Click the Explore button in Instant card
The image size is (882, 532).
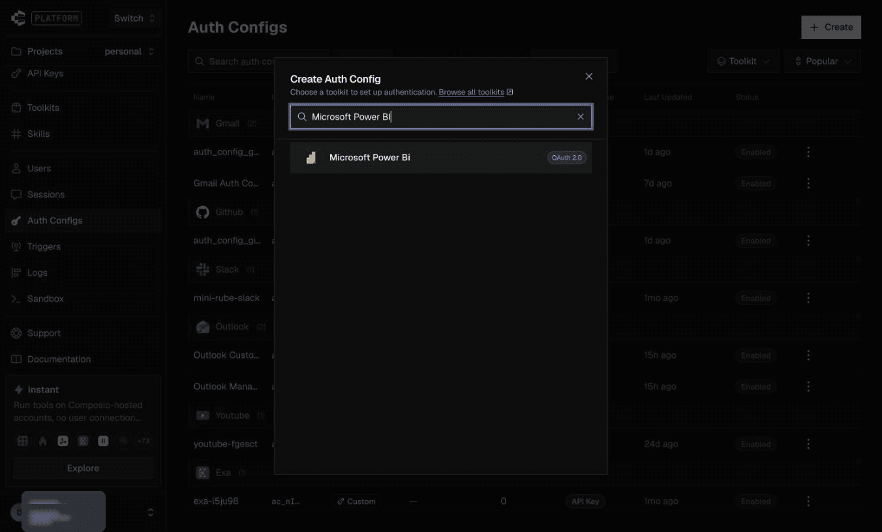[83, 468]
